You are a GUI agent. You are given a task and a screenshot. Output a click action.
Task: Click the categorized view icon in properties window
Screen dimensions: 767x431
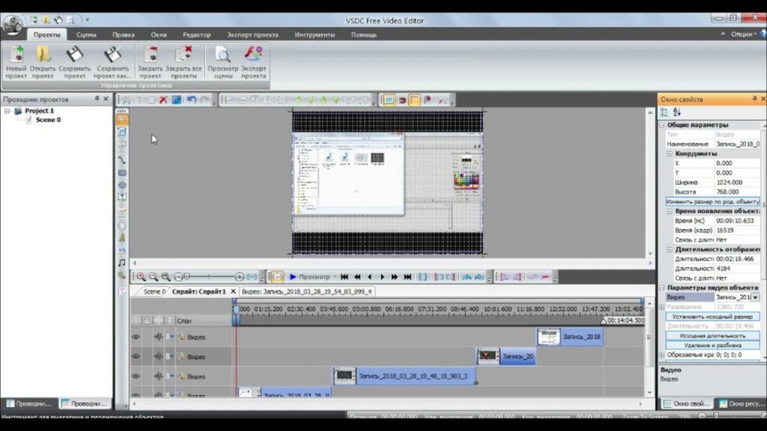(665, 112)
